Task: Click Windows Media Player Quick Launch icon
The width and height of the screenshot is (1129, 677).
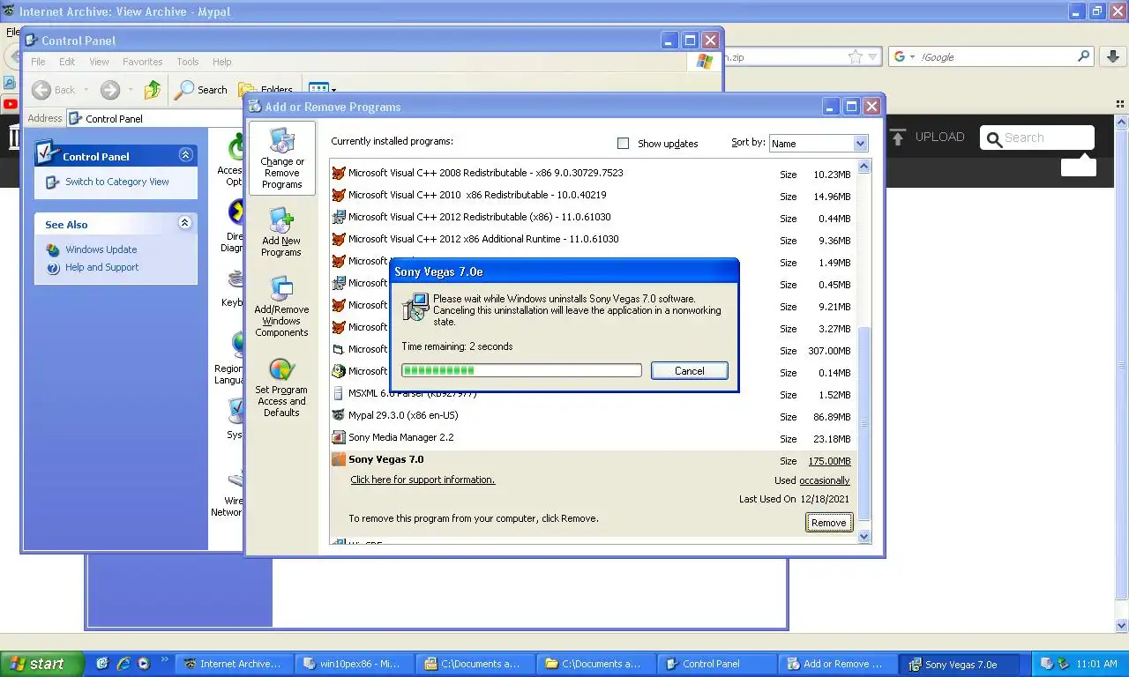Action: pyautogui.click(x=144, y=664)
